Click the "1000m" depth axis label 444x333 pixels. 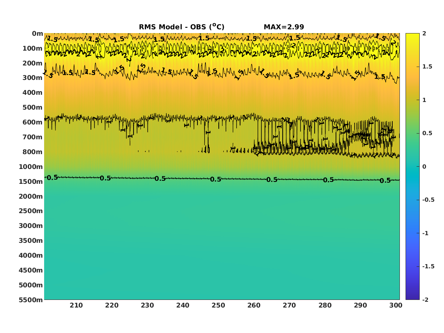31,167
